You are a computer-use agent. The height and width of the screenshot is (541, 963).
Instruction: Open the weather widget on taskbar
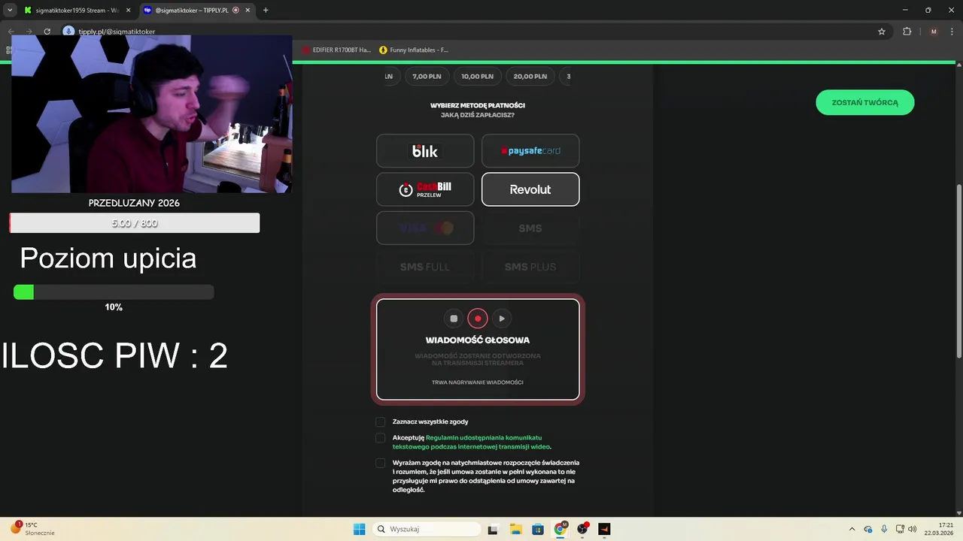pyautogui.click(x=32, y=529)
